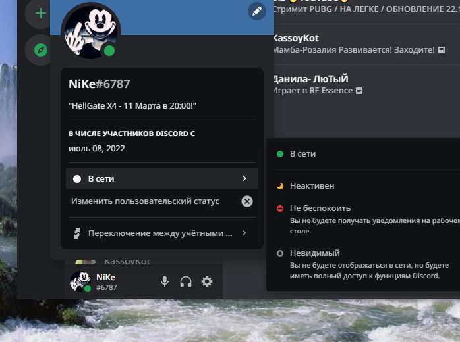The image size is (460, 342).
Task: Click the small NiKe avatar in user bar
Action: pos(80,281)
